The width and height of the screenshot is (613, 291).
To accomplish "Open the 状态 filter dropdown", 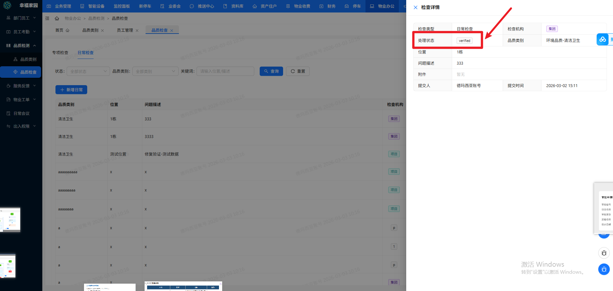I will (88, 71).
